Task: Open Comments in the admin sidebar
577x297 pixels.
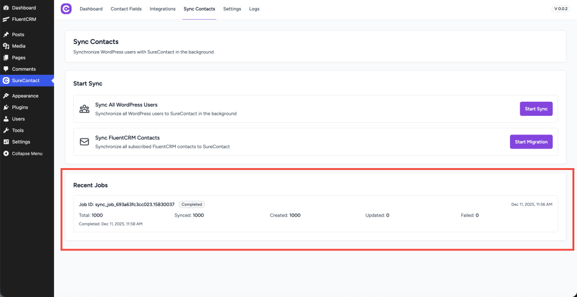Action: point(24,69)
